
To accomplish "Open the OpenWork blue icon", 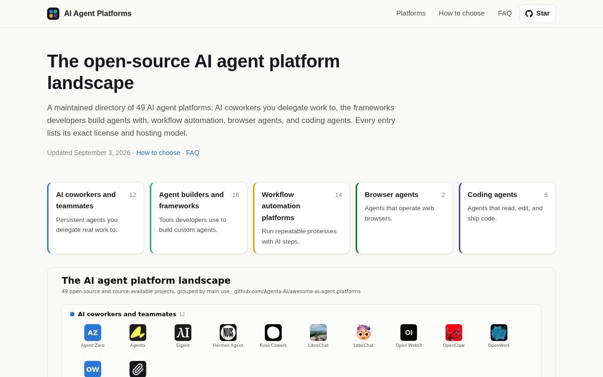I will (499, 333).
